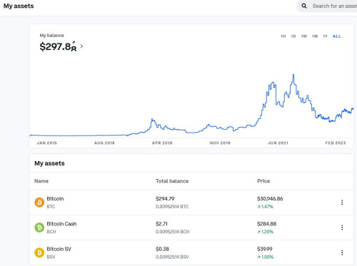Open balance details chevron next to $297.8
357x266 pixels.
pos(81,46)
